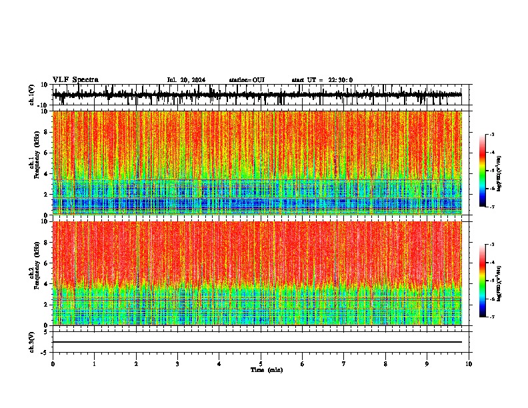Click the 6 kHz tick on ch.2 frequency axis

pyautogui.click(x=47, y=263)
